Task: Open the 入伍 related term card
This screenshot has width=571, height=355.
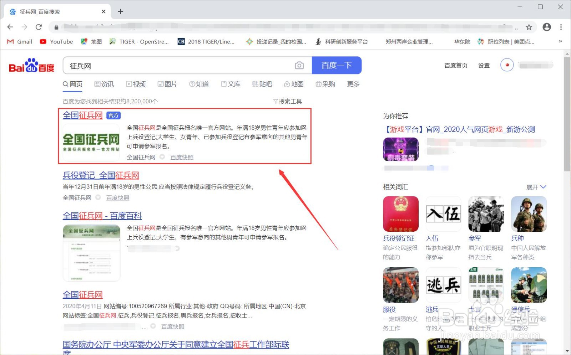Action: tap(443, 228)
